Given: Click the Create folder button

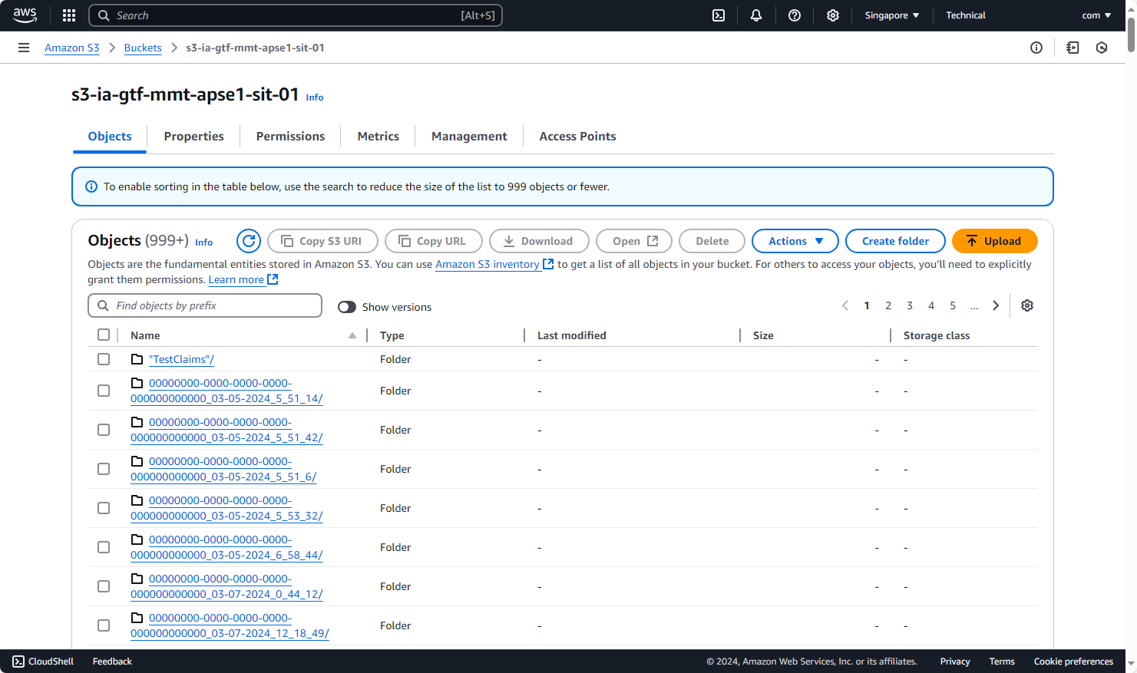Looking at the screenshot, I should [895, 241].
